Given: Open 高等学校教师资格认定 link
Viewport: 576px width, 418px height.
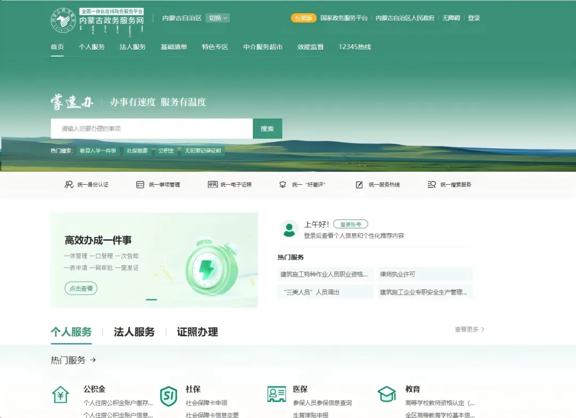Looking at the screenshot, I should pyautogui.click(x=440, y=403).
